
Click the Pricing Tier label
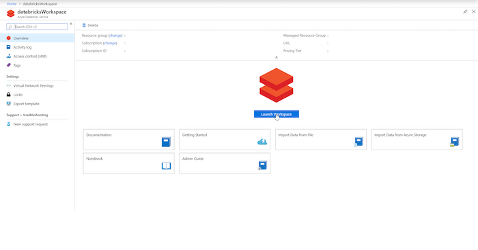click(x=292, y=51)
